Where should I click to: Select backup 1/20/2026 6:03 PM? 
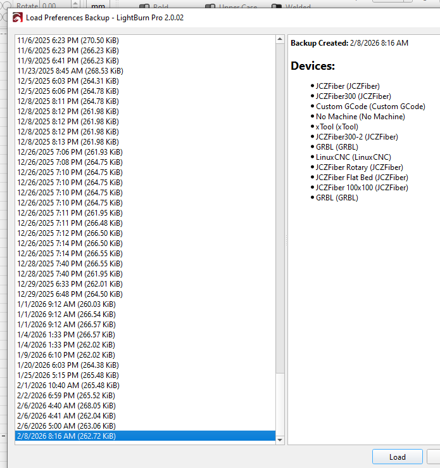[145, 365]
